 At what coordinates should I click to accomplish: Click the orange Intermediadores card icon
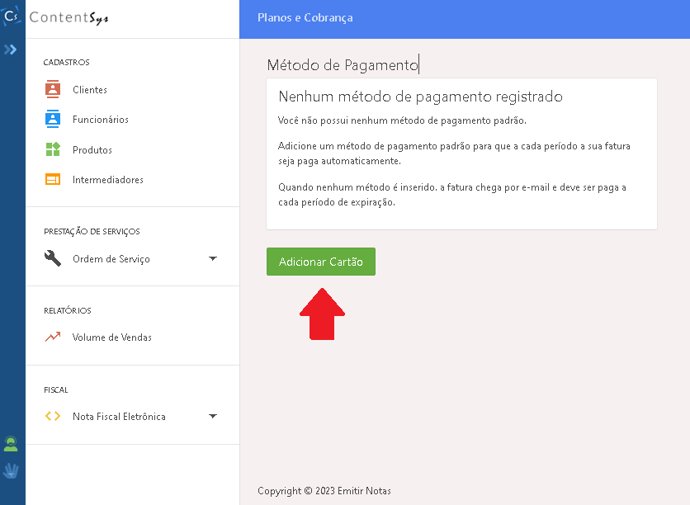click(x=53, y=179)
